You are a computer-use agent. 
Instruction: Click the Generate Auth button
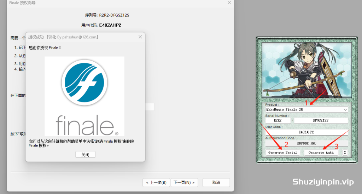point(321,152)
